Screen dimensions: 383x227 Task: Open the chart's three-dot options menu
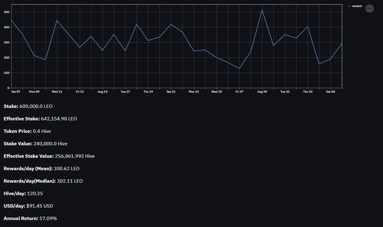tap(369, 8)
